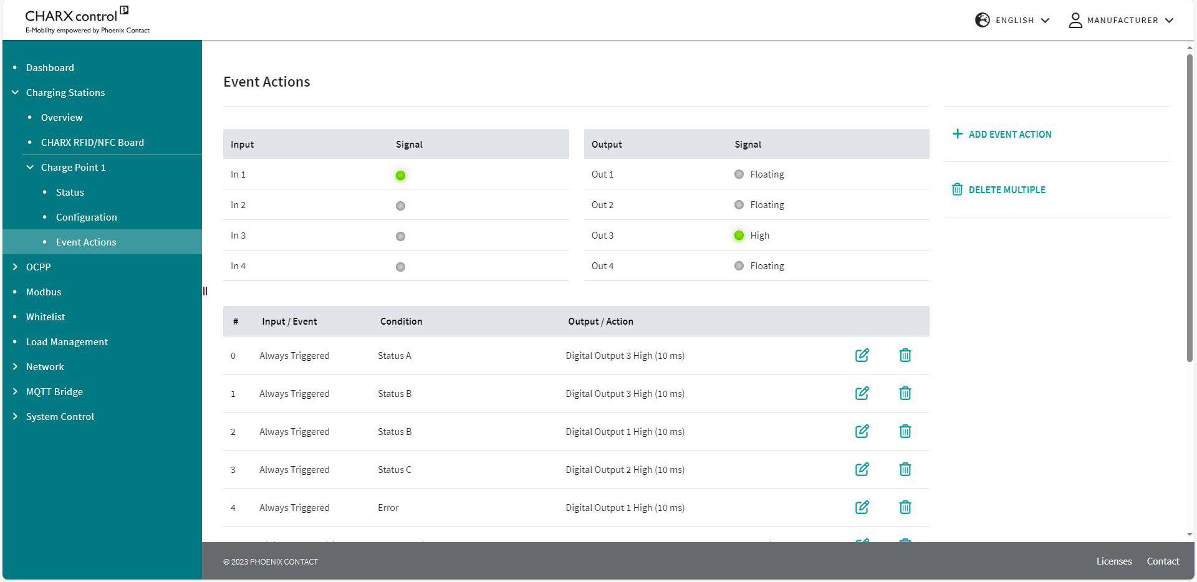1197x582 pixels.
Task: Click the trash icon beside Delete Multiple
Action: 957,189
